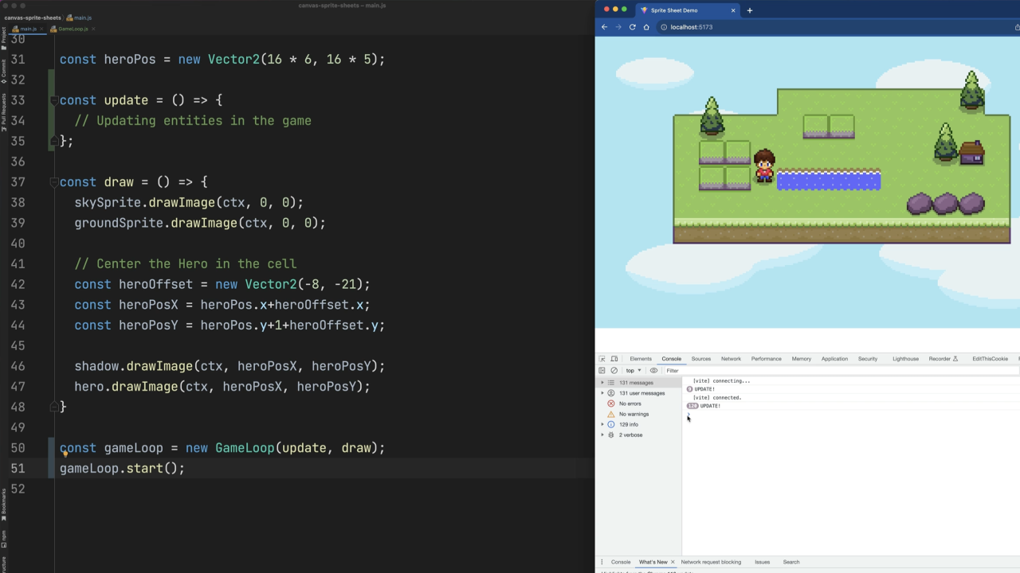
Task: Open the Issues drawer tab
Action: [x=762, y=562]
